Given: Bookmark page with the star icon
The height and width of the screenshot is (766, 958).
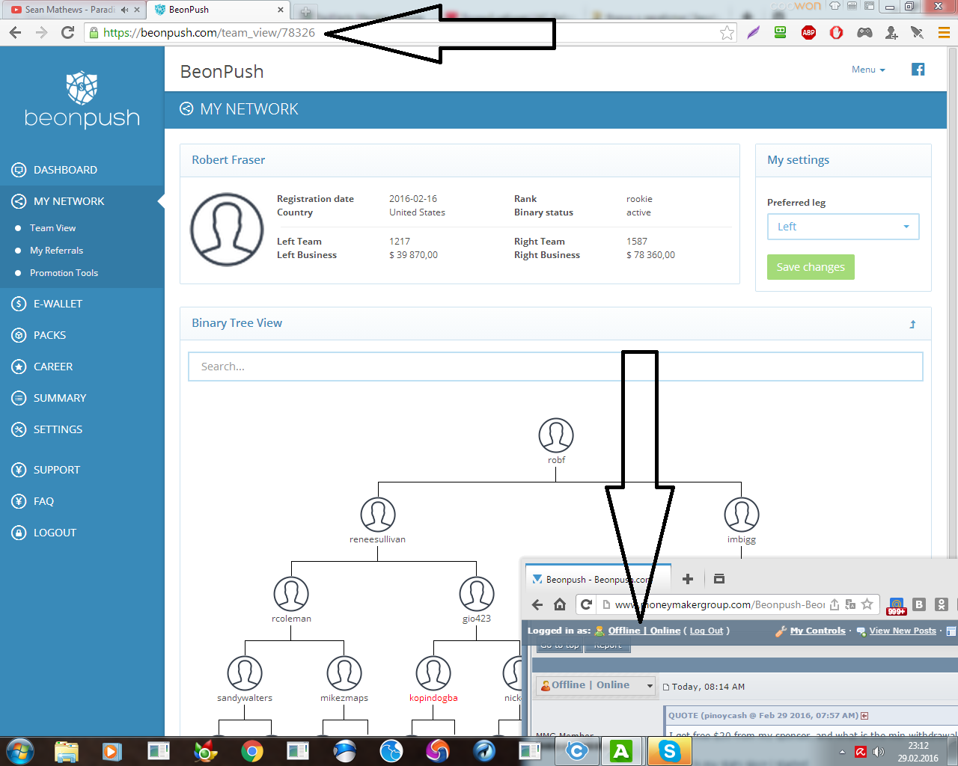Looking at the screenshot, I should (727, 32).
